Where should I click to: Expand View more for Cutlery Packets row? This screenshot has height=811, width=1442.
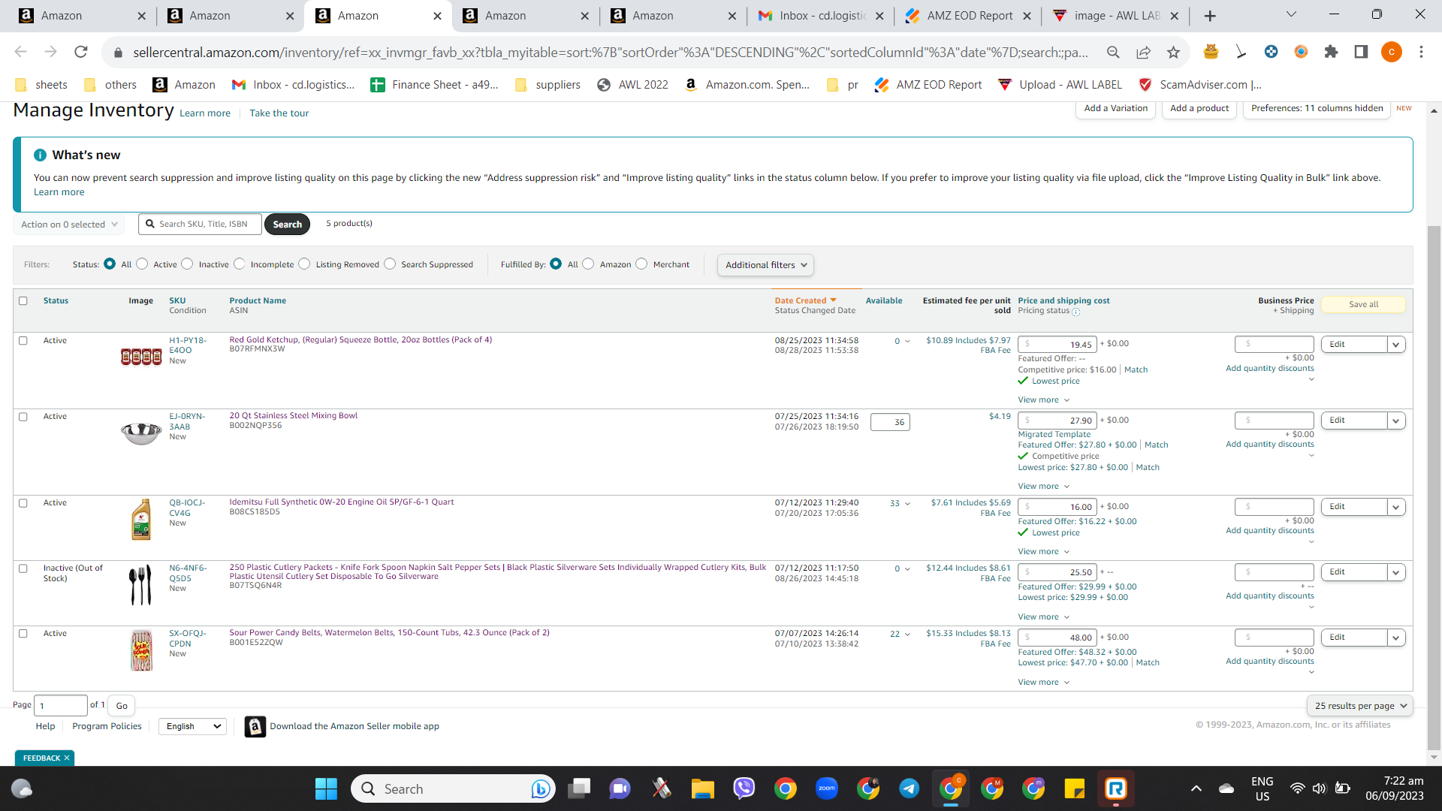point(1043,617)
